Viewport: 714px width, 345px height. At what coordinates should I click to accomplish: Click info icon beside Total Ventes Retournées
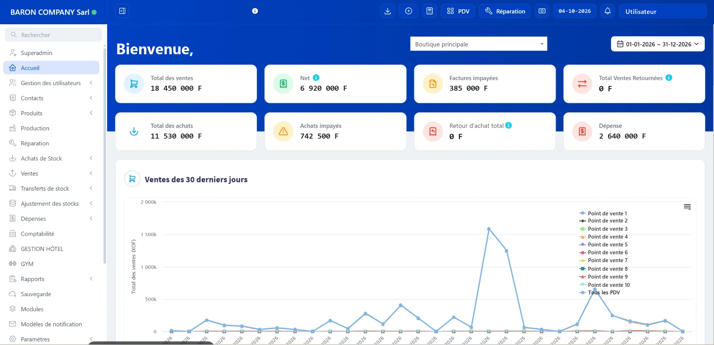pyautogui.click(x=669, y=77)
